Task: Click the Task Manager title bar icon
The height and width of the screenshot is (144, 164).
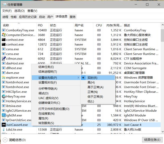Action: [4, 4]
